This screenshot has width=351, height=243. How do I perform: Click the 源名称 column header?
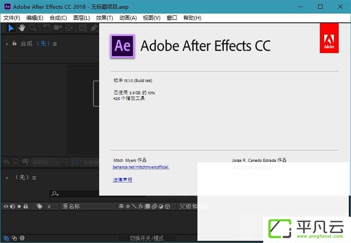pos(71,206)
